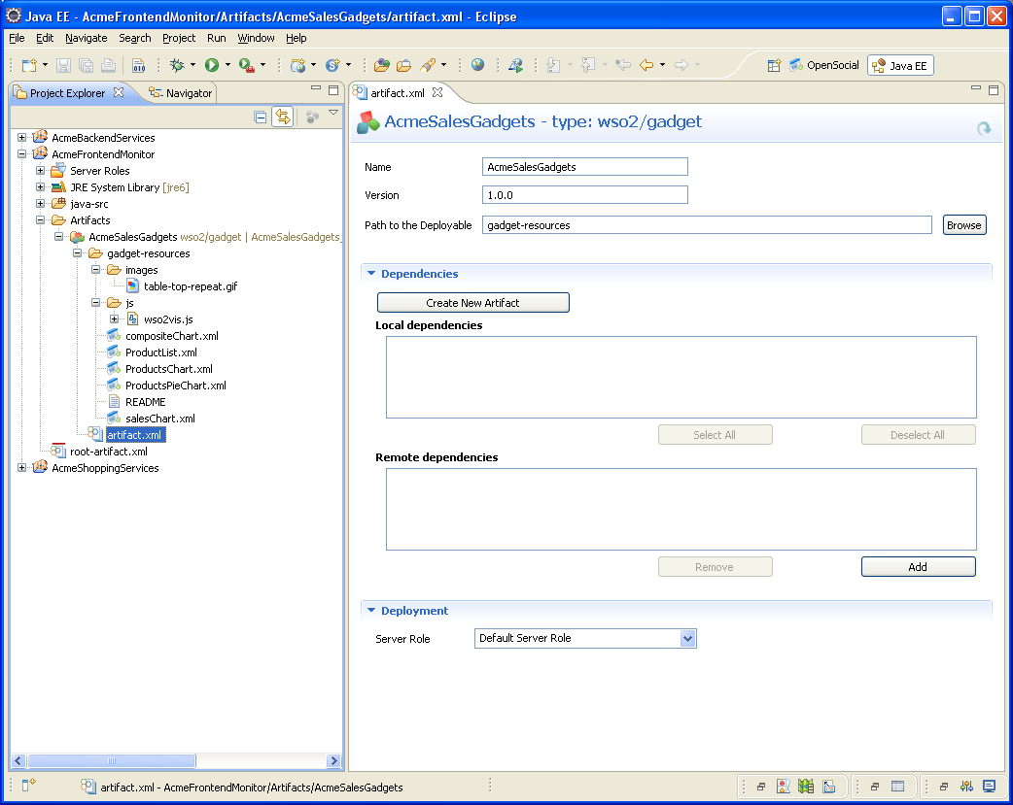
Task: Select the Project Explorer tab
Action: pyautogui.click(x=67, y=93)
